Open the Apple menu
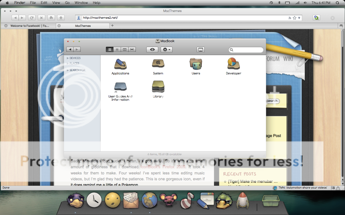Viewport: 345px width, 215px height. tap(7, 3)
